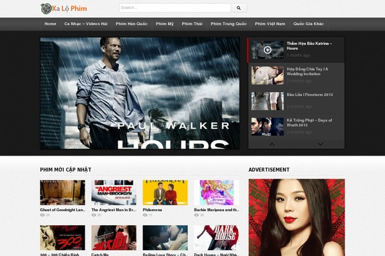Open the Philomena movie poster

tap(166, 193)
